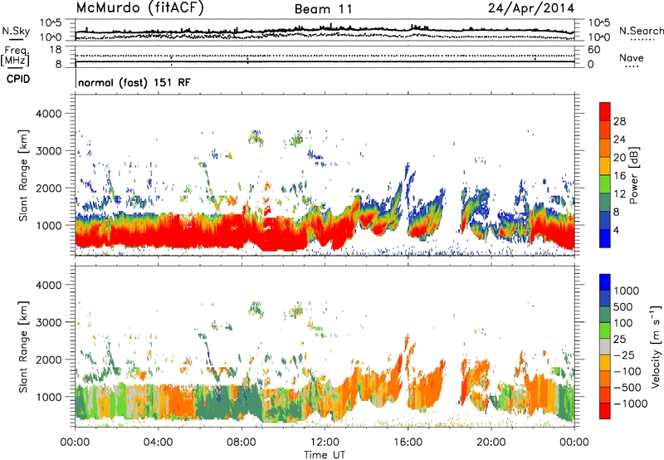Click '-25' on the Velocity color bar
Image resolution: width=664 pixels, height=460 pixels.
tap(623, 355)
